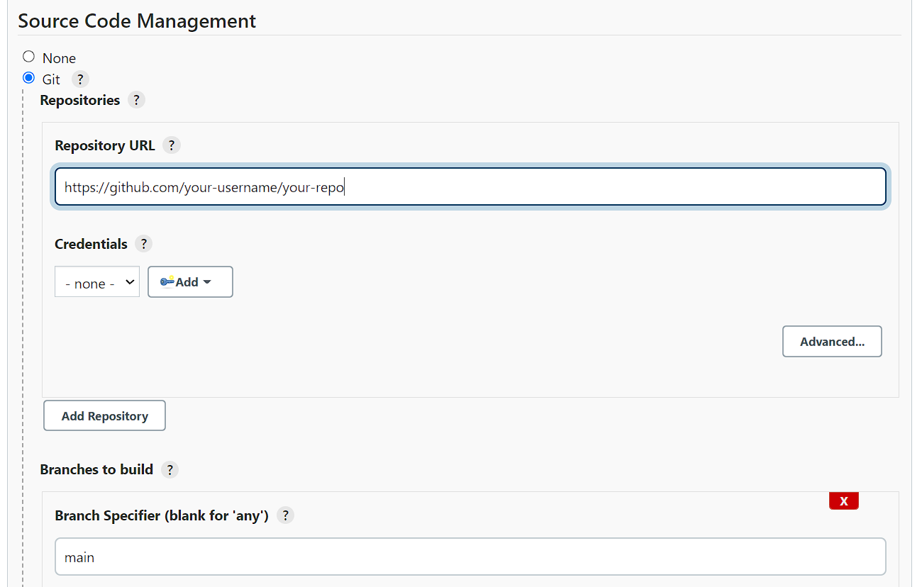Image resolution: width=922 pixels, height=587 pixels.
Task: Click the Advanced... button
Action: point(832,342)
